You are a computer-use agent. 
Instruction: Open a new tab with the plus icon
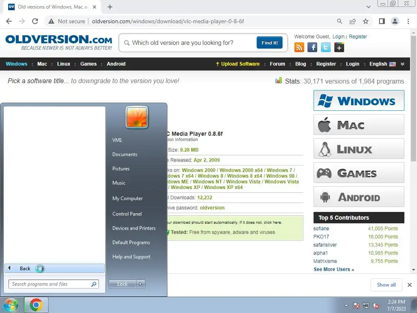(110, 7)
